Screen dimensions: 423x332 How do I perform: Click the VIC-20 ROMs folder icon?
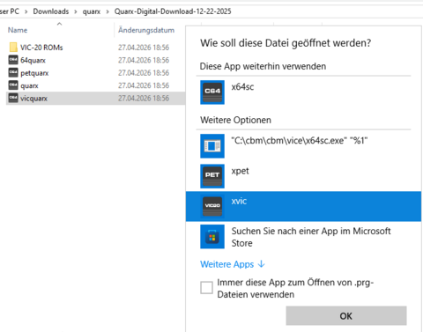(x=13, y=48)
